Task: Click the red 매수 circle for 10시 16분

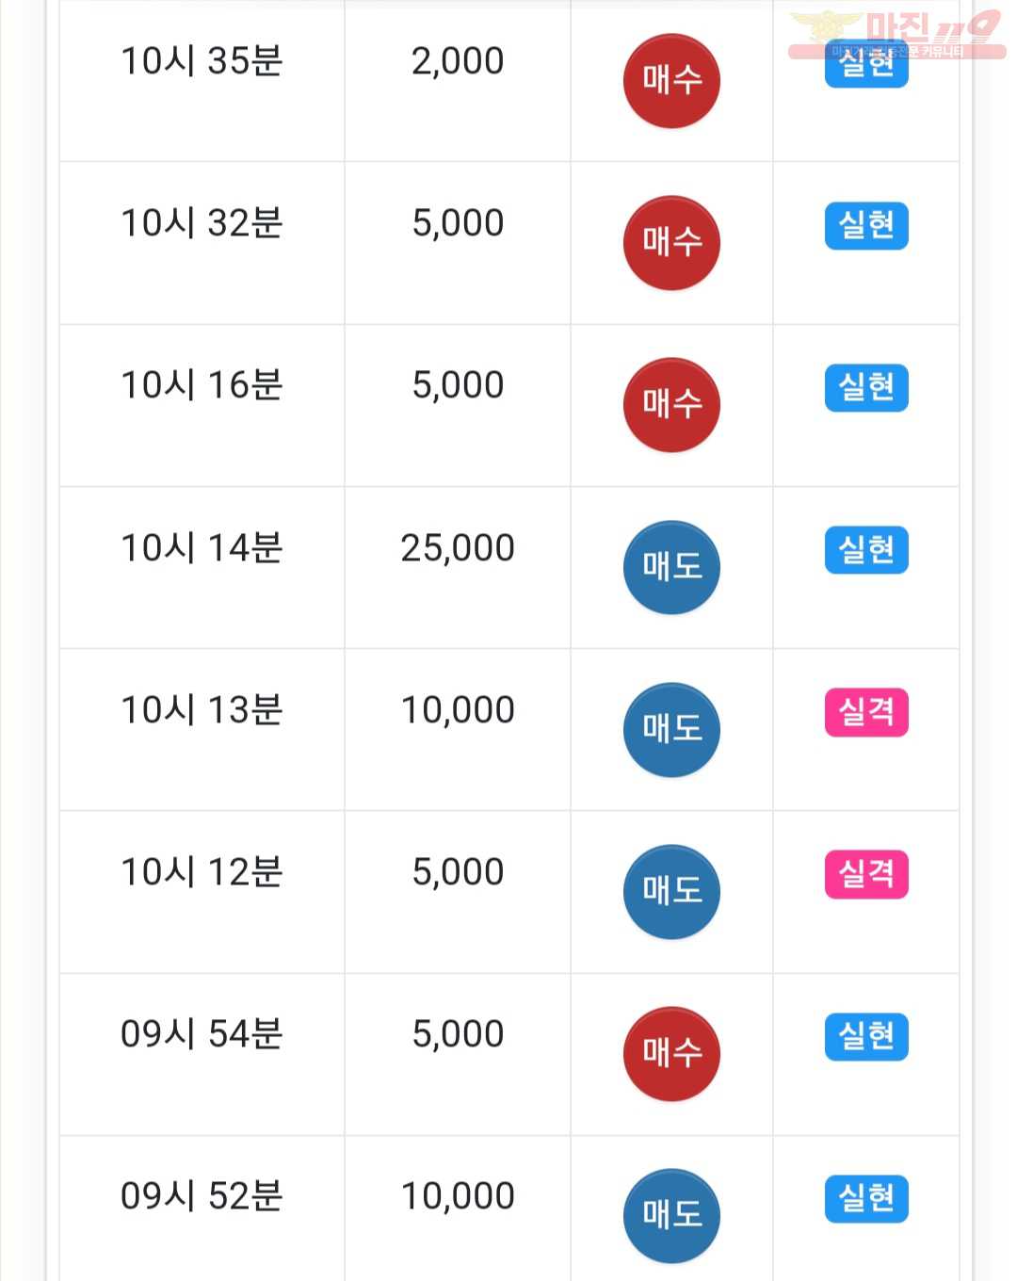Action: (x=671, y=404)
